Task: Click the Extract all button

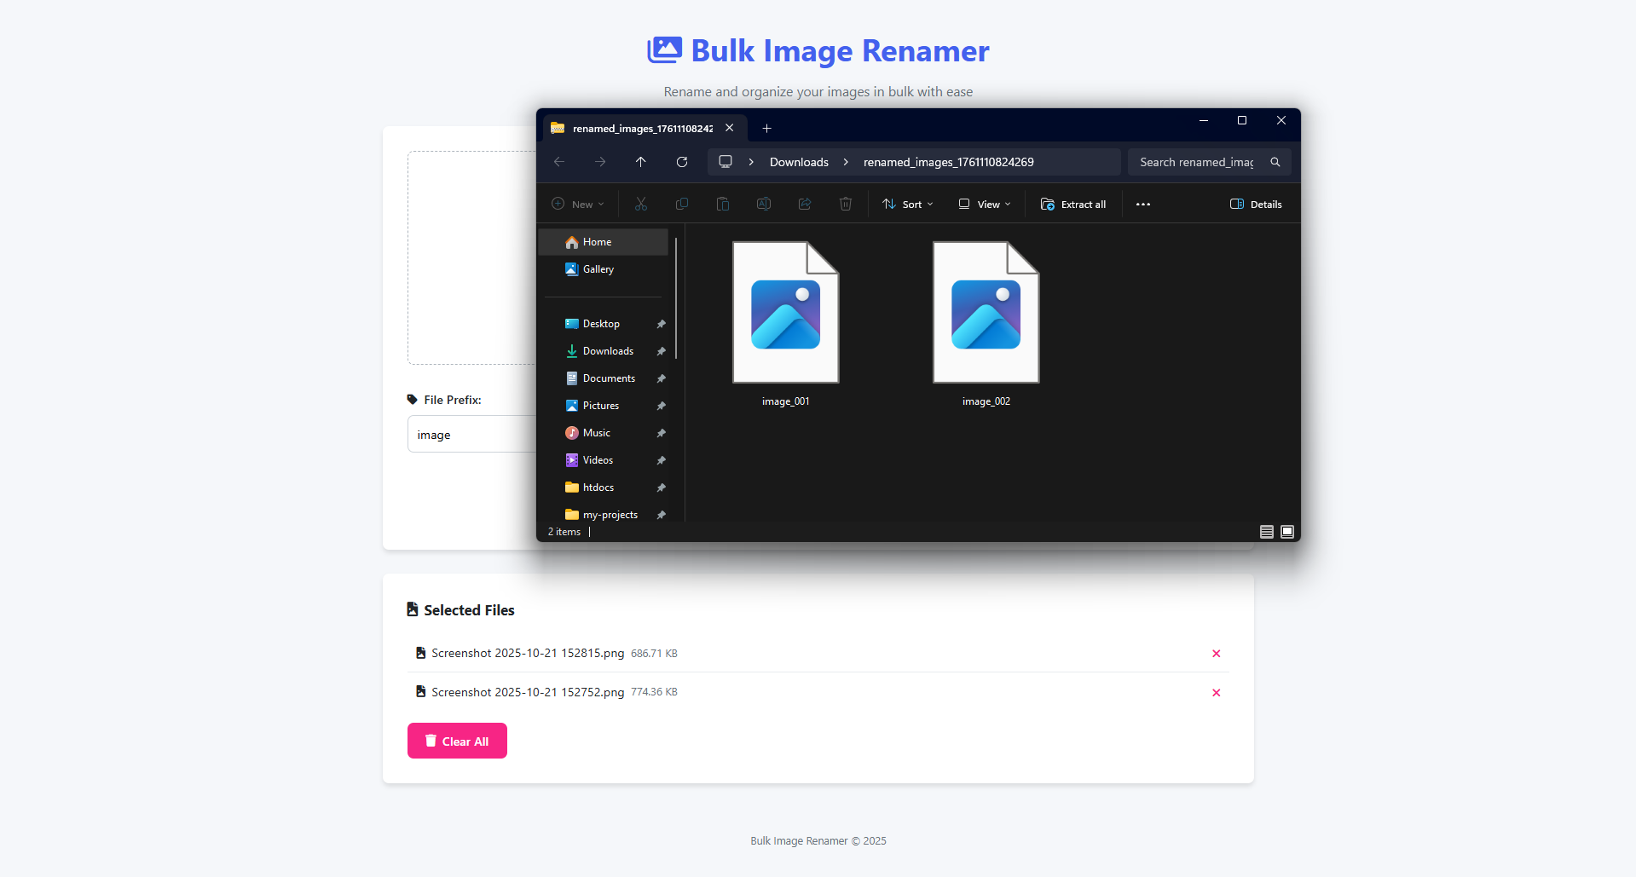Action: (x=1073, y=205)
